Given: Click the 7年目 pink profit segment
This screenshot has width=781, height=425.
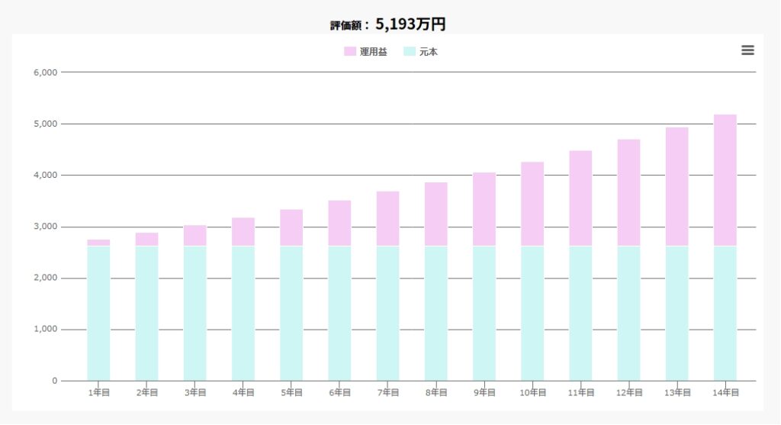Looking at the screenshot, I should 388,218.
